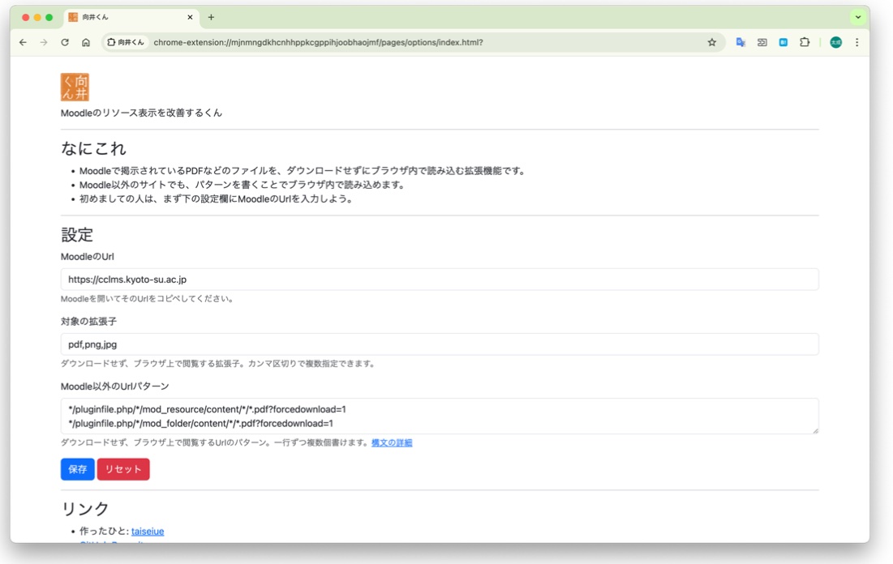Click the browser forward arrow
The image size is (893, 564).
tap(44, 42)
